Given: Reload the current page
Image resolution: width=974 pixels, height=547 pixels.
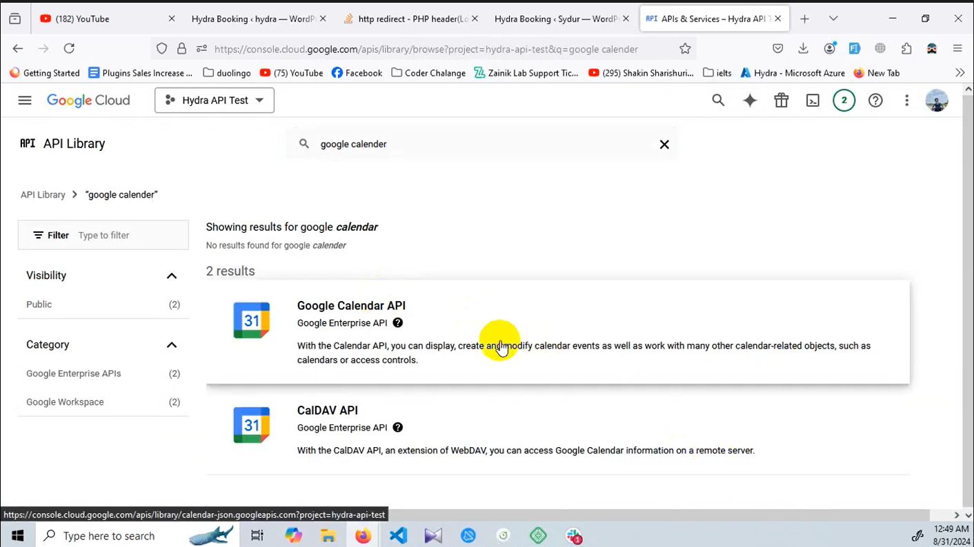Looking at the screenshot, I should [69, 48].
